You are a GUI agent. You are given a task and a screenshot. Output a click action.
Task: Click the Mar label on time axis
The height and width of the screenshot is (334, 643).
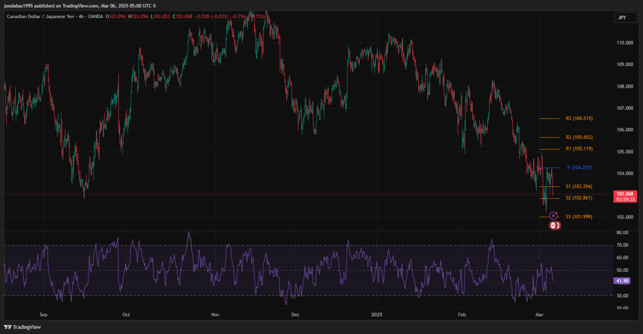tap(540, 314)
